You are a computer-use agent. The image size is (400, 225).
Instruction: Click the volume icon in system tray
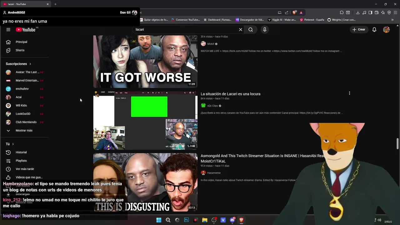379,220
